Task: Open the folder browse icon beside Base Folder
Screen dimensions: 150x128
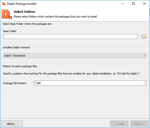Action: (144, 36)
